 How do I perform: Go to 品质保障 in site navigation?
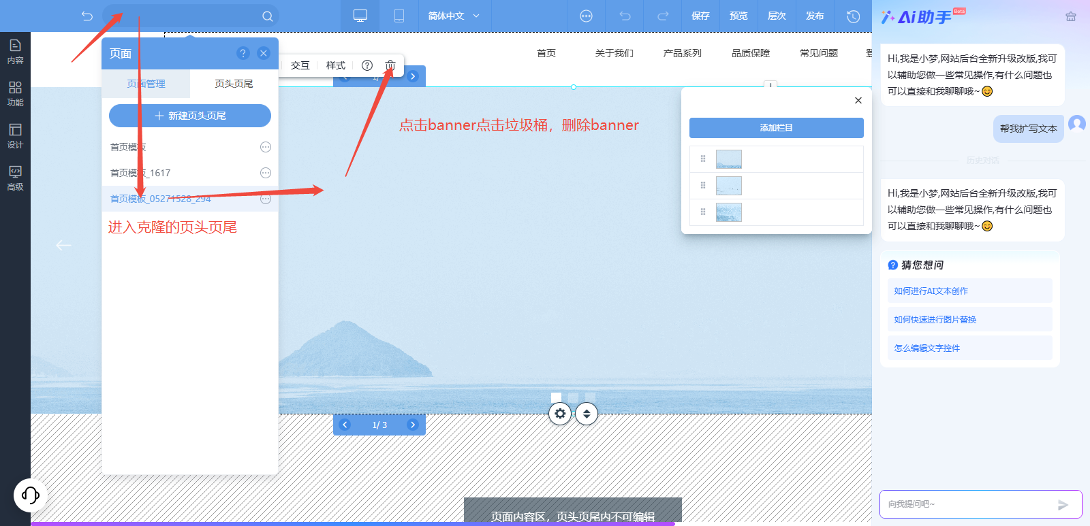coord(751,53)
